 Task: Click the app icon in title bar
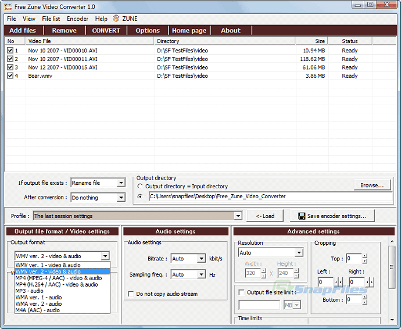pos(8,6)
